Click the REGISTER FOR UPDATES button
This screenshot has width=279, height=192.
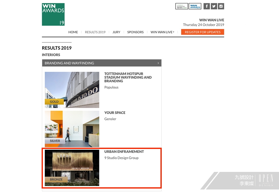[203, 32]
